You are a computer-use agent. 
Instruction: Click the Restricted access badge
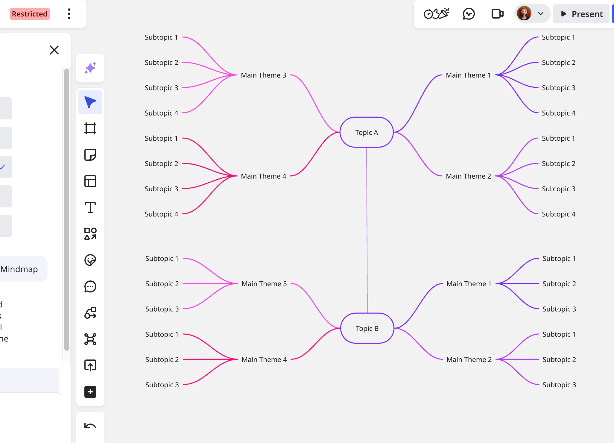pyautogui.click(x=30, y=14)
